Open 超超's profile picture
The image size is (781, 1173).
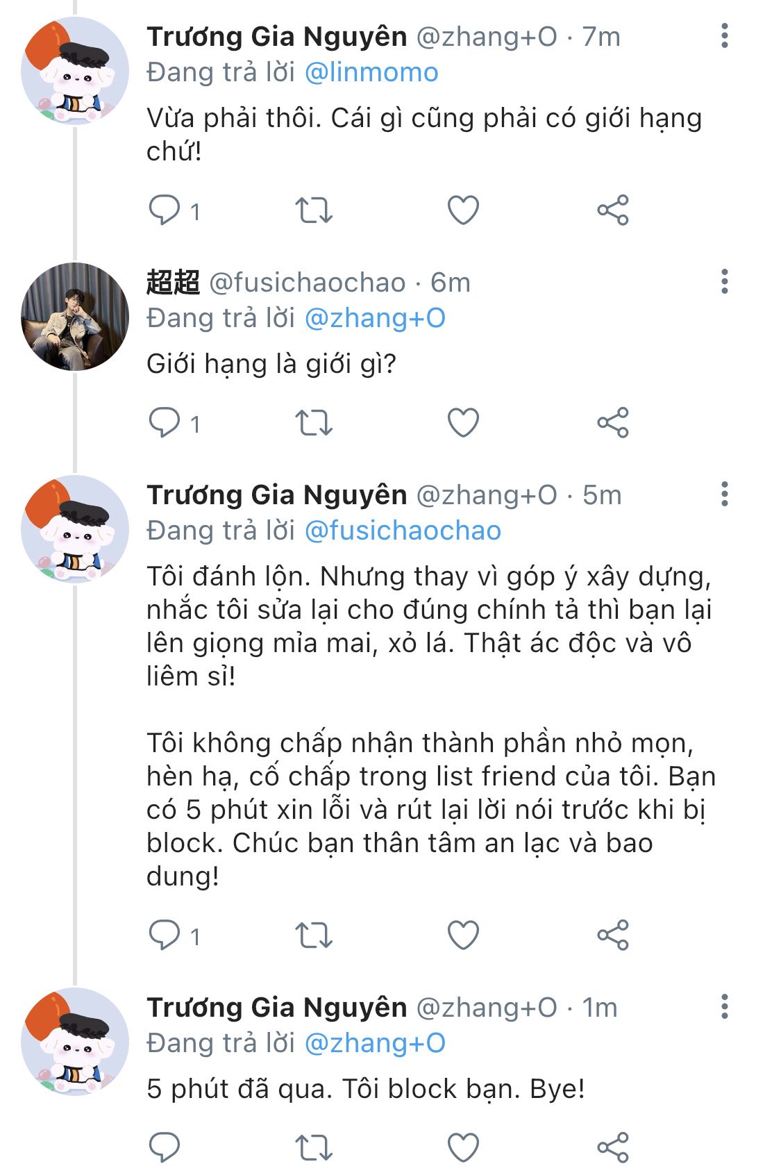click(x=75, y=317)
